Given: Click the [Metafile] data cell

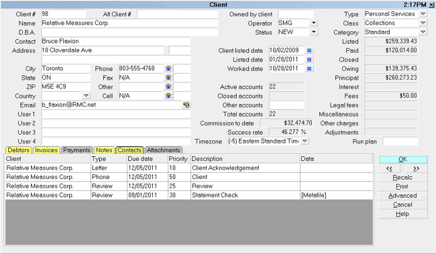Looking at the screenshot, I should (337, 195).
